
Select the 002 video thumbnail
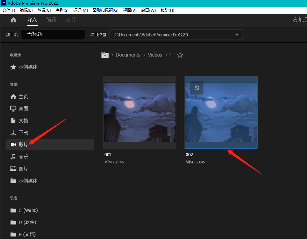pyautogui.click(x=221, y=112)
